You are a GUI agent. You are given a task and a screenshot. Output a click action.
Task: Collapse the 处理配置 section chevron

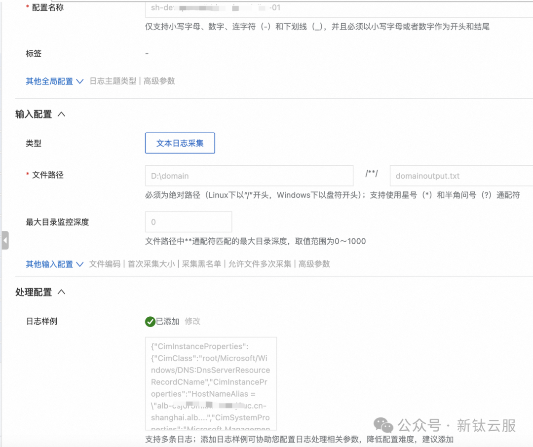pos(62,292)
